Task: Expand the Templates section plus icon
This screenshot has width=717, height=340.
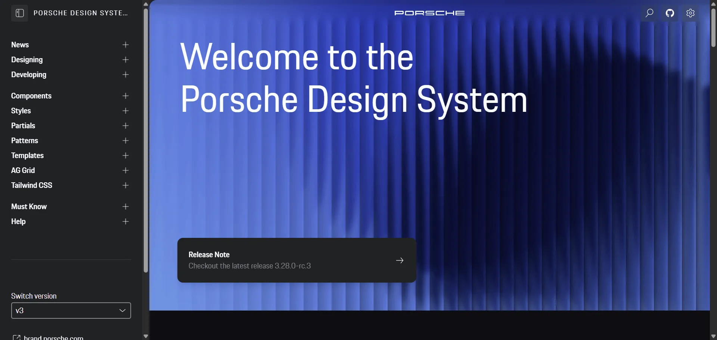Action: point(125,155)
